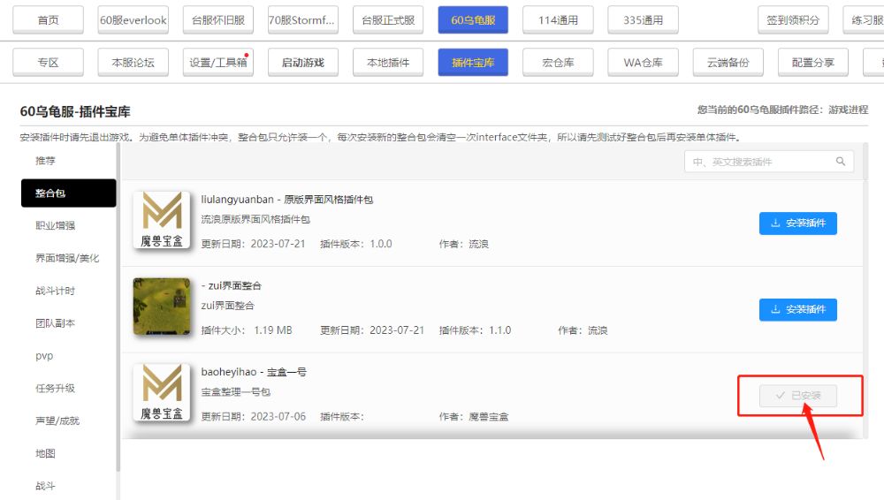Select the 地图 category
Screen dimensions: 884x500
coord(45,453)
